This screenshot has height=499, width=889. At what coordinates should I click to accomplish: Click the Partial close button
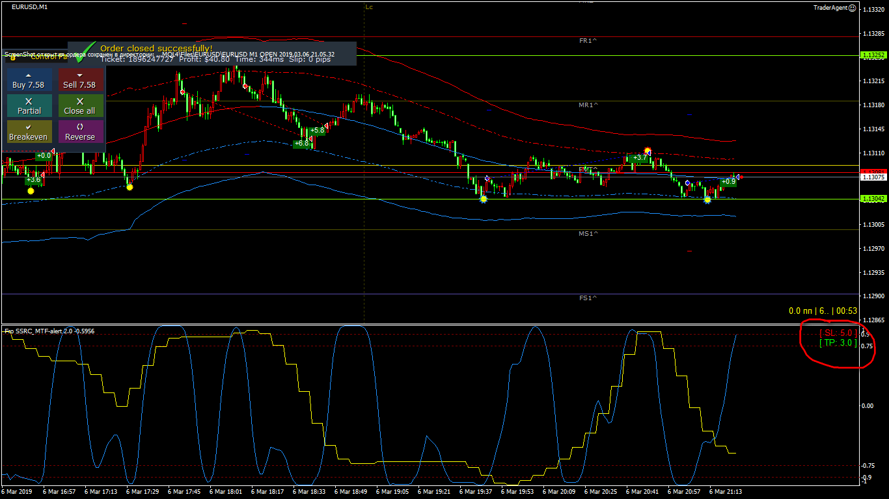click(x=29, y=106)
